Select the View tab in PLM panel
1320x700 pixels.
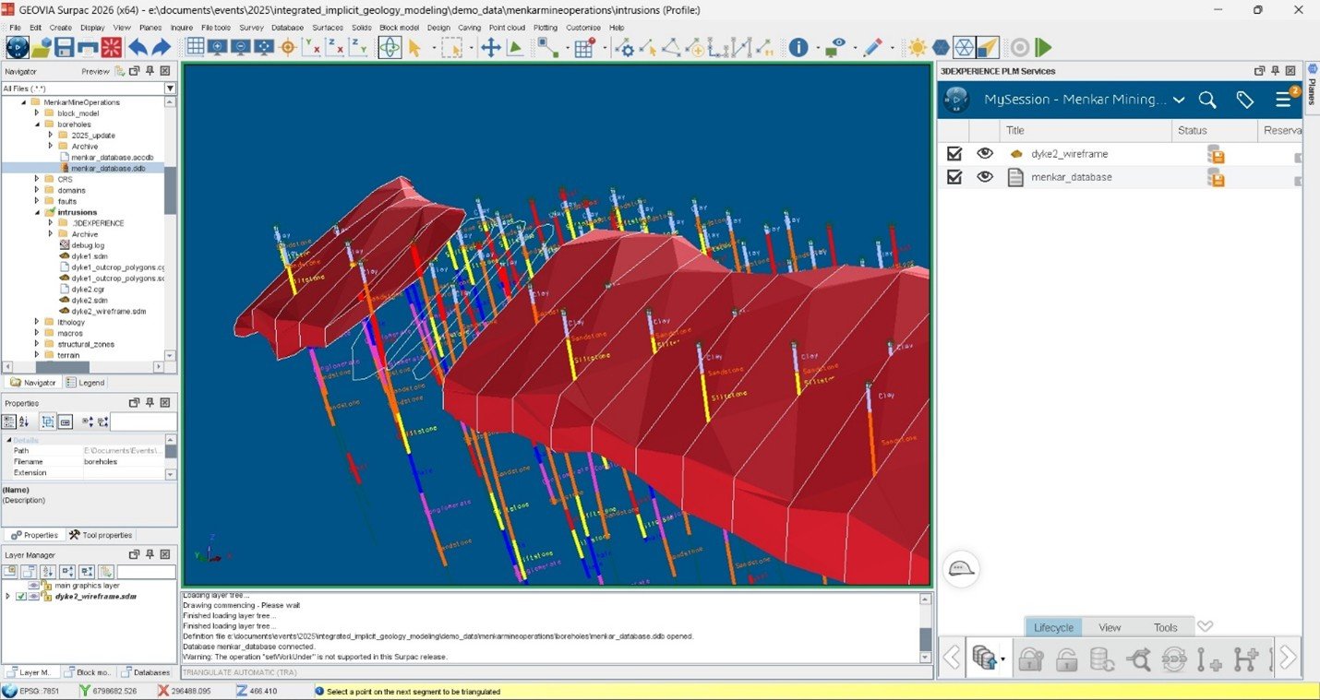click(x=1110, y=627)
